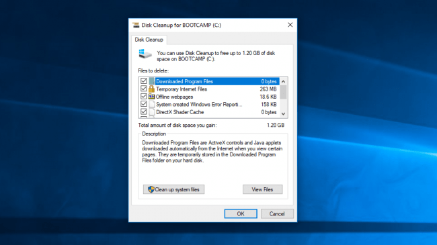Click the scrollbar thumb of Files to delete list
This screenshot has width=437, height=245.
(284, 92)
